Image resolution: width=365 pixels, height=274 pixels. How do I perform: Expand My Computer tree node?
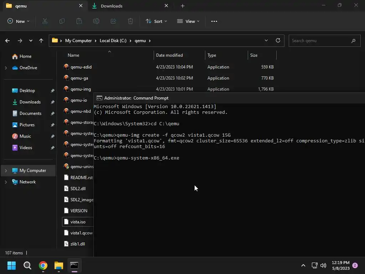6,171
